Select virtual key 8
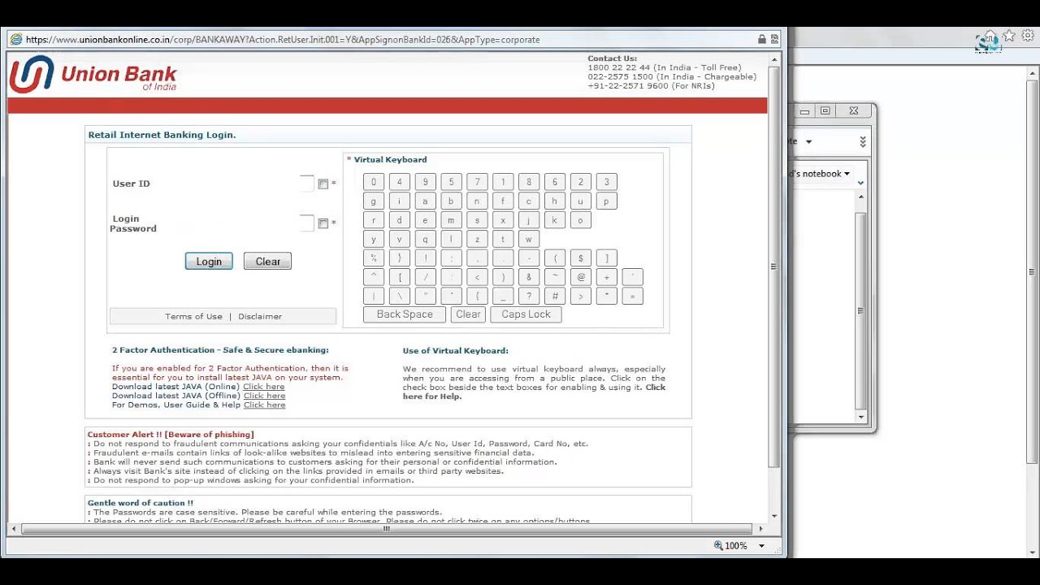The height and width of the screenshot is (585, 1040). (529, 182)
